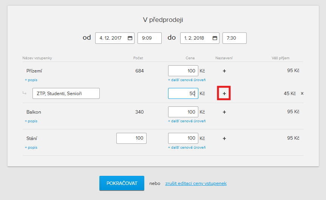Remove the ZTP, Studenti, Senioři price level
The width and height of the screenshot is (326, 200).
pyautogui.click(x=302, y=93)
